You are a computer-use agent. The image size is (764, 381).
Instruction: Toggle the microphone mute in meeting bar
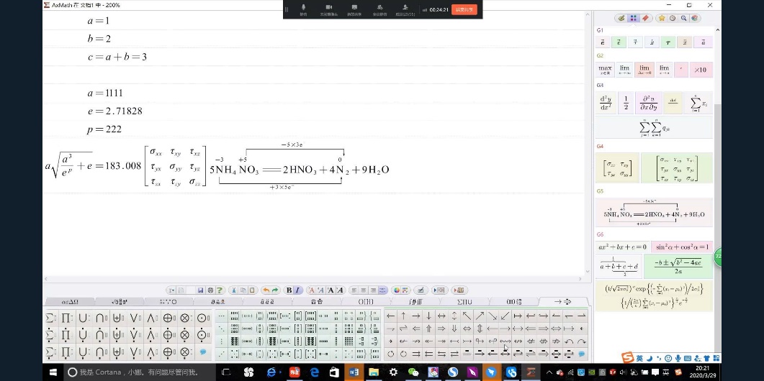tap(303, 9)
